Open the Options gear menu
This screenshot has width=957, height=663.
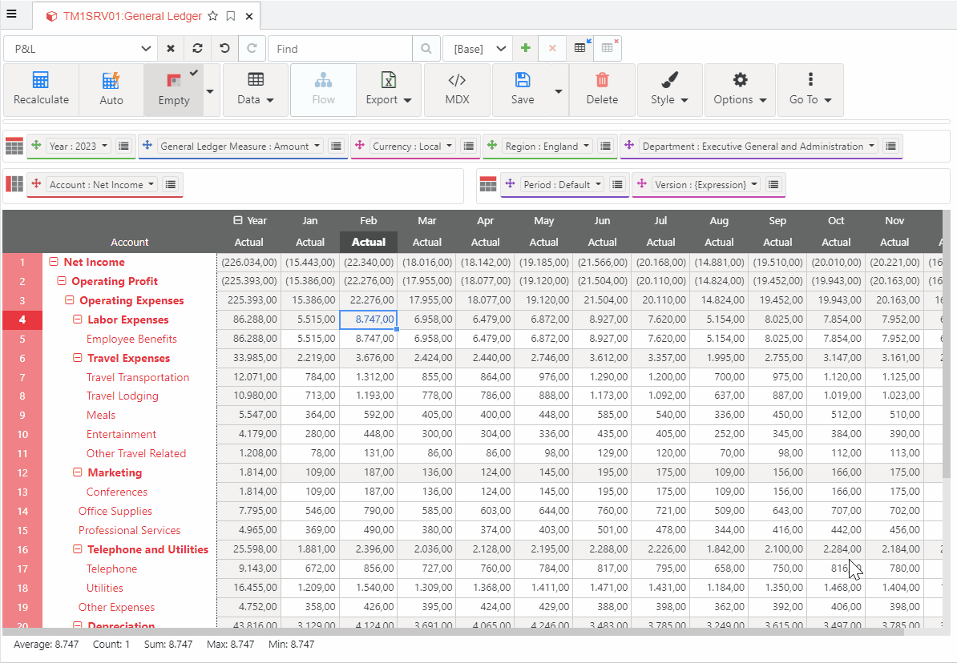(x=740, y=90)
